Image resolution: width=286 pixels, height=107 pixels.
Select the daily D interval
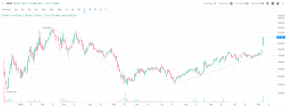(x=84, y=10)
